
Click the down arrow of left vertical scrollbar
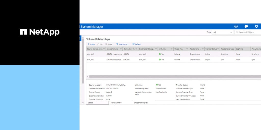point(83,103)
